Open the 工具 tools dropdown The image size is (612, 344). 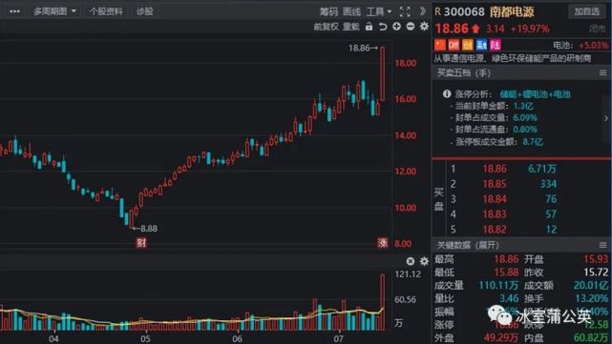[x=379, y=11]
